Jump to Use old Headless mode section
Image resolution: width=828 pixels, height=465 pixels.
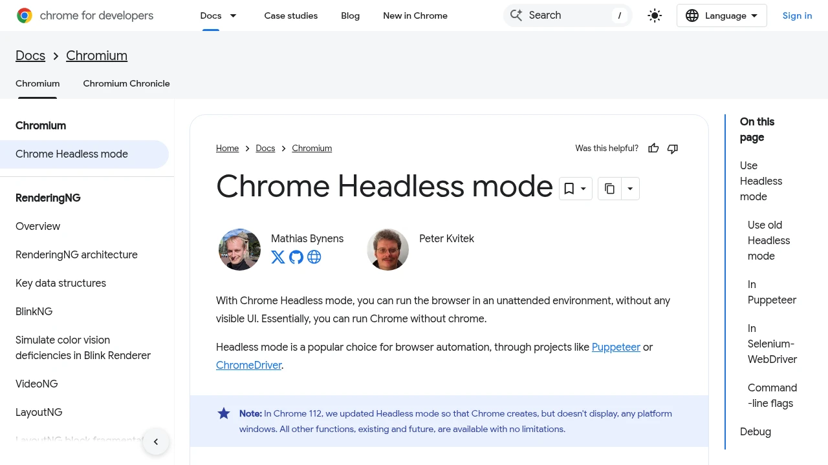pyautogui.click(x=769, y=241)
